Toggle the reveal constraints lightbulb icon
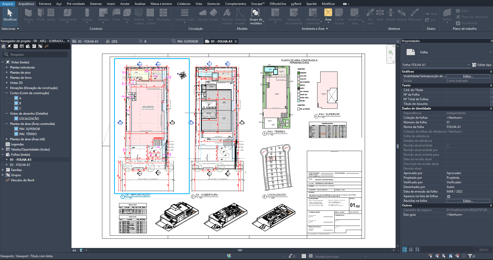493x260 pixels. pyautogui.click(x=81, y=250)
